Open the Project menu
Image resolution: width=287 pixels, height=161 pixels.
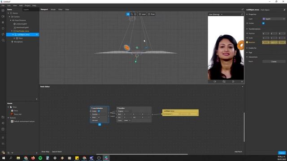coord(28,5)
